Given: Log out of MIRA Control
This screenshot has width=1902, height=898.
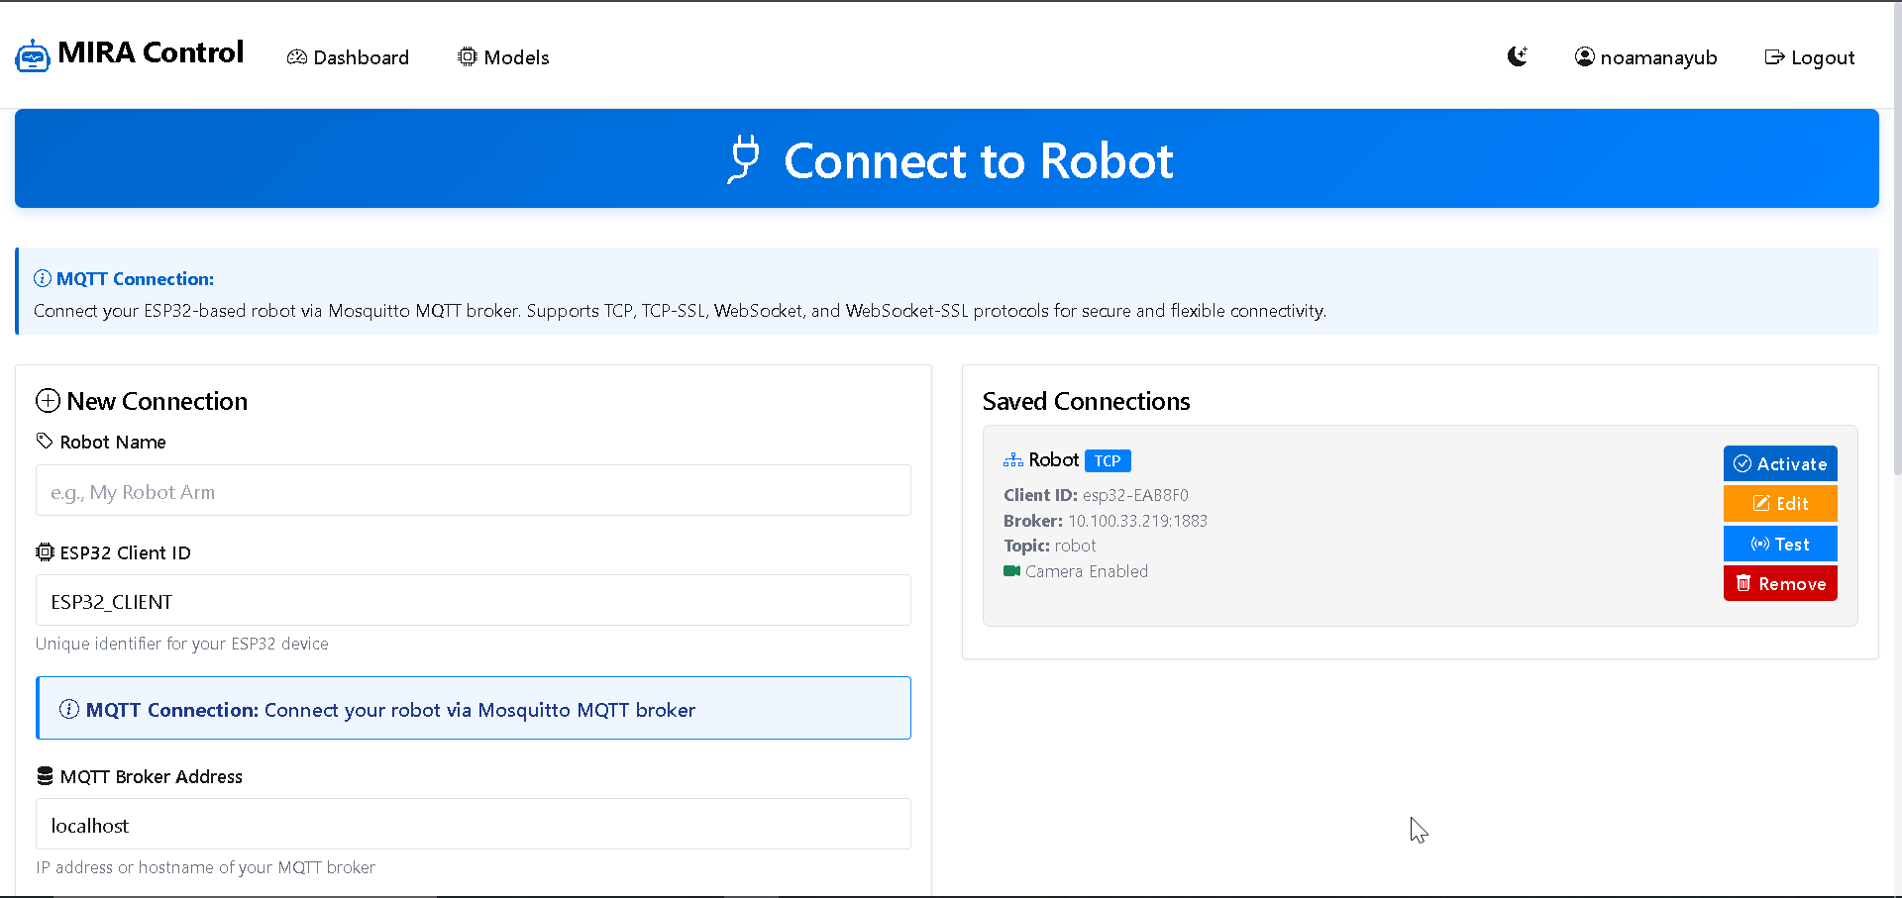Looking at the screenshot, I should tap(1810, 57).
